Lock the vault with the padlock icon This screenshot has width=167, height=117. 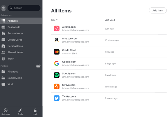[x=35, y=111]
